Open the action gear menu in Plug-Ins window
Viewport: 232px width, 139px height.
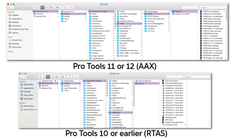[x=63, y=77]
